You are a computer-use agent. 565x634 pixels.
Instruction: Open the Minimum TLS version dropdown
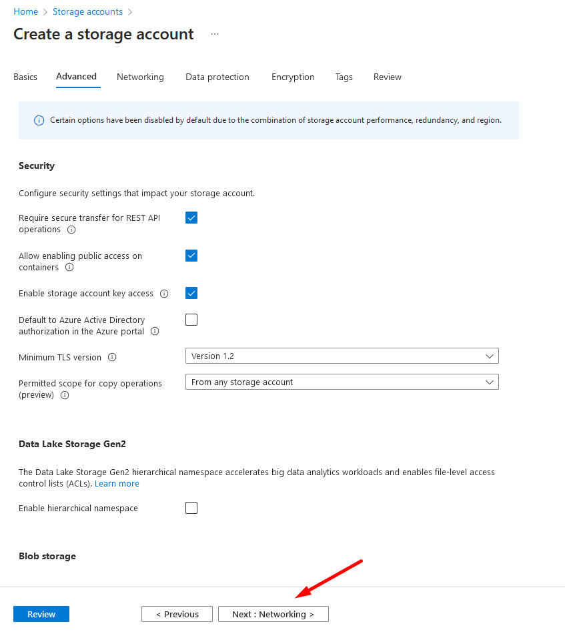(342, 356)
